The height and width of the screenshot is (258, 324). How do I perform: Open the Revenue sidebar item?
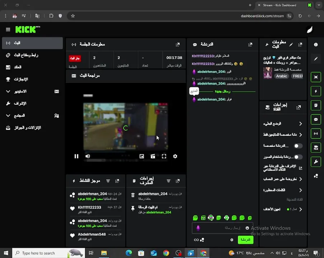pos(32,67)
